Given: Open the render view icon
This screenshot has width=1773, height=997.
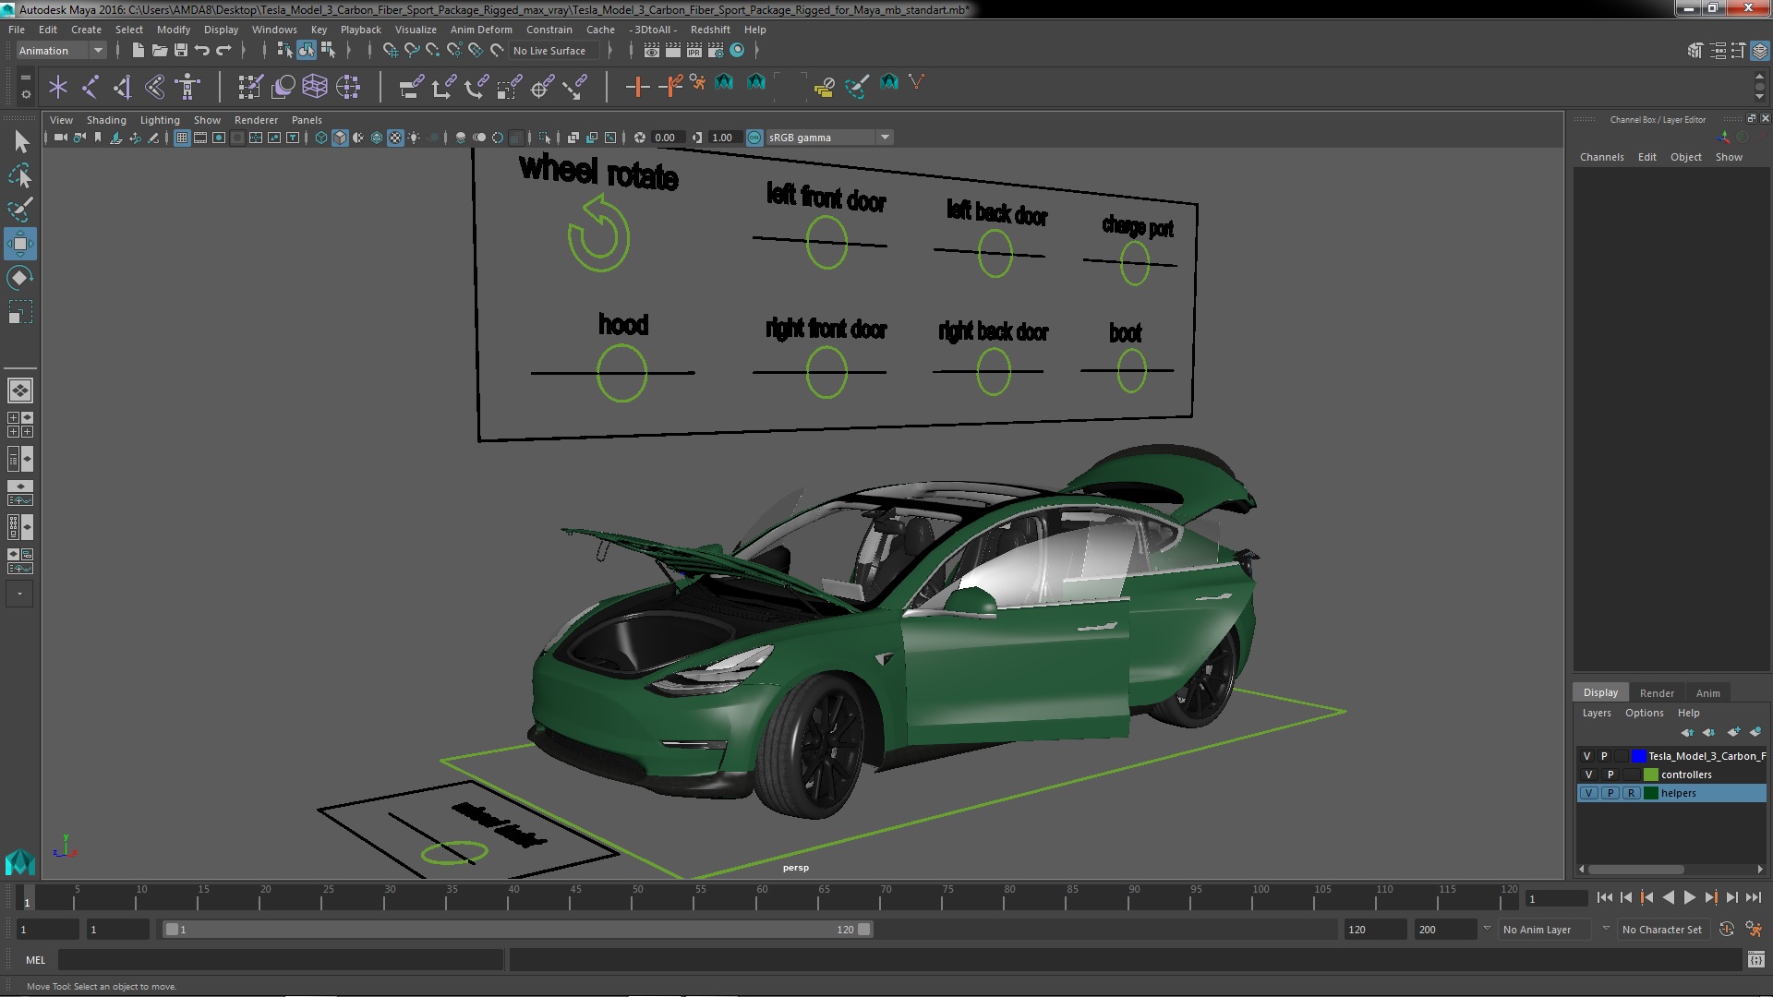Looking at the screenshot, I should (652, 51).
